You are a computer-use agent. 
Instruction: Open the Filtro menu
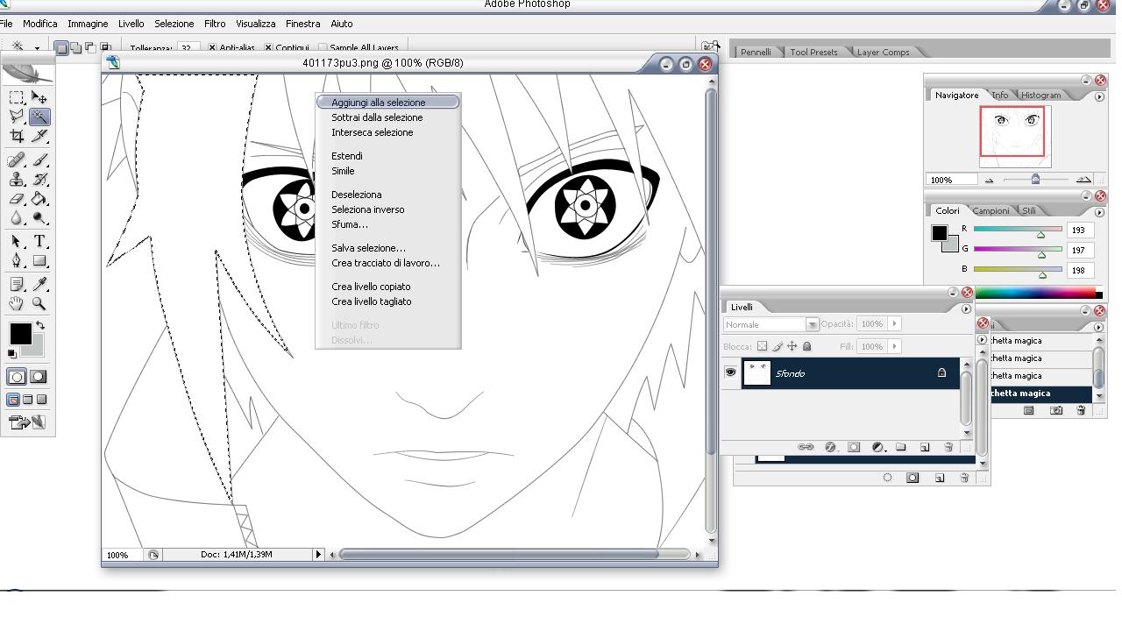(215, 24)
